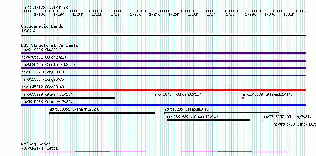Click the 1718k ruler position
This screenshot has height=156, width=316.
click(x=39, y=15)
